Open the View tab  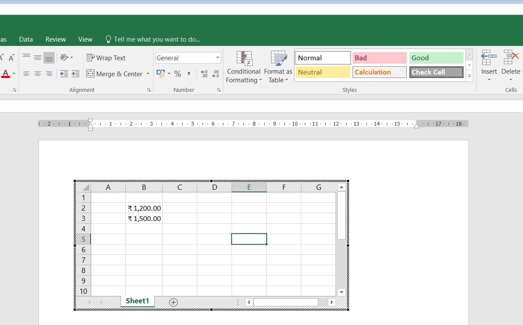pyautogui.click(x=85, y=39)
